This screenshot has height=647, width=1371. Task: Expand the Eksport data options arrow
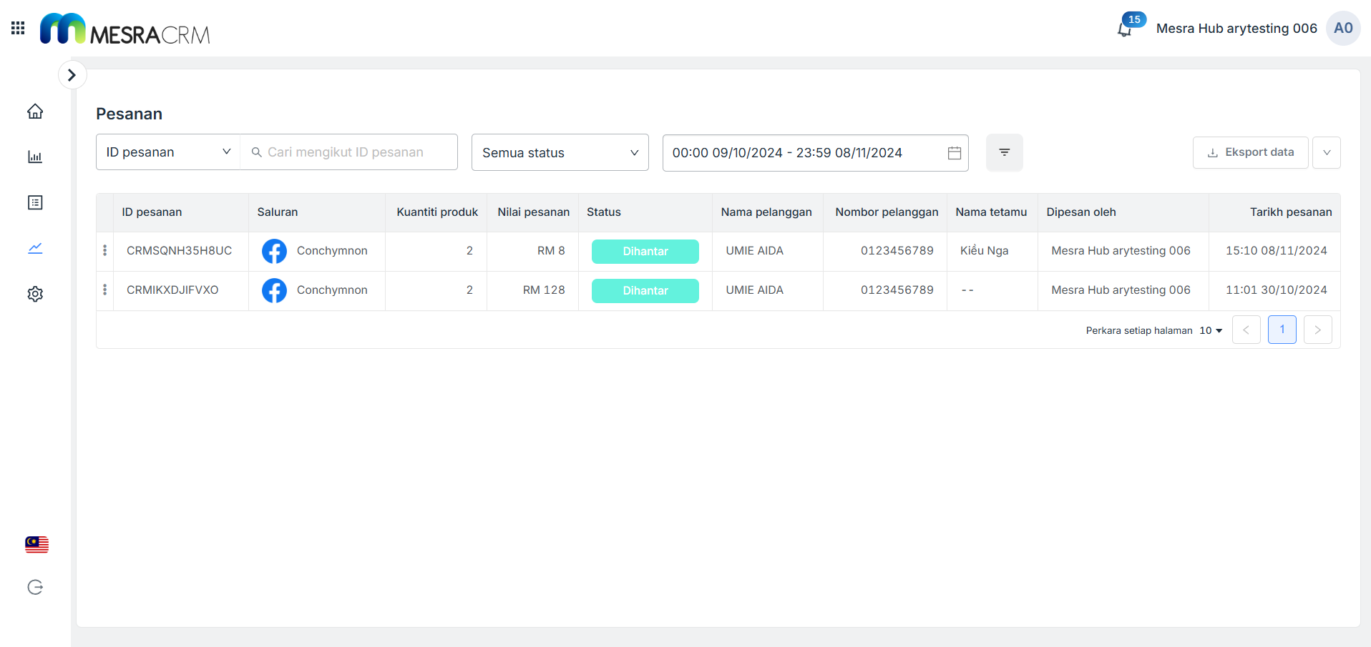pyautogui.click(x=1326, y=152)
